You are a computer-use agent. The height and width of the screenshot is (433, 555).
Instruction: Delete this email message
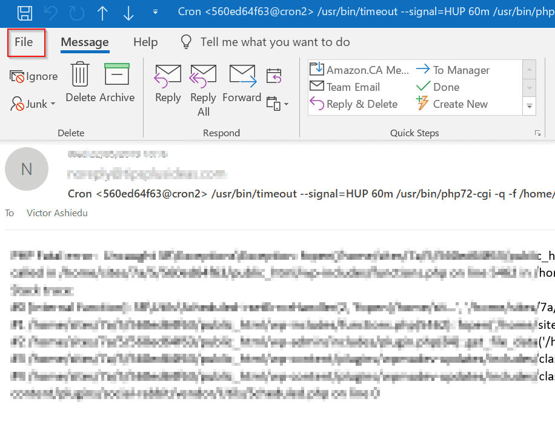pos(81,83)
